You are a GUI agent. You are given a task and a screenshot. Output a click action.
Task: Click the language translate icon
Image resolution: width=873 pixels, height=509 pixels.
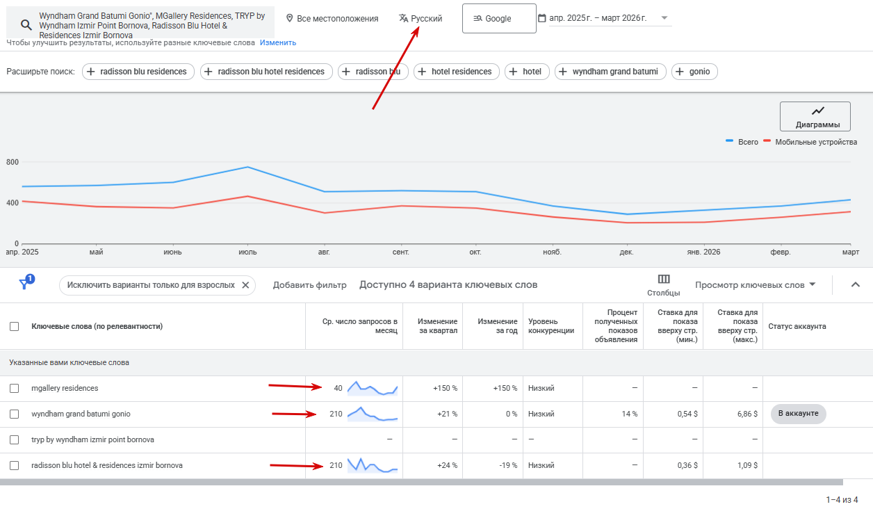pyautogui.click(x=404, y=18)
